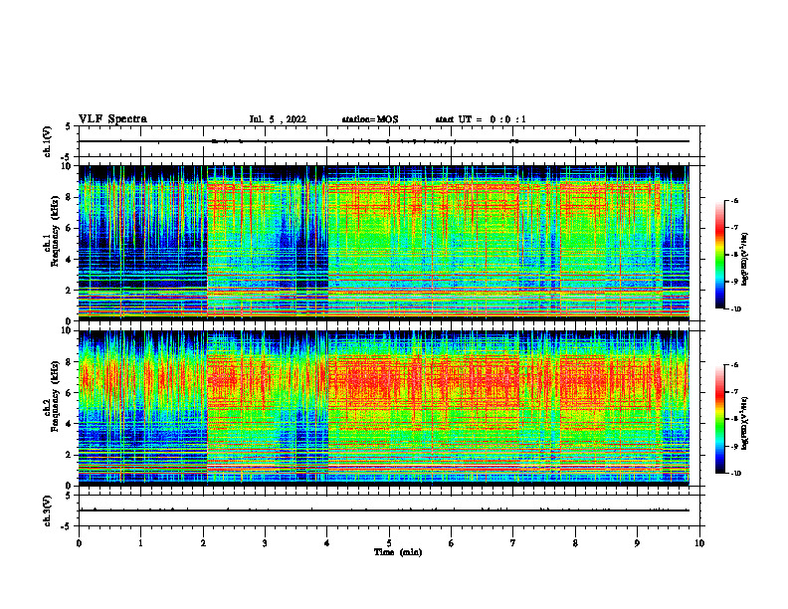Click time-axis tick label "6"
788x609 pixels.
452,543
